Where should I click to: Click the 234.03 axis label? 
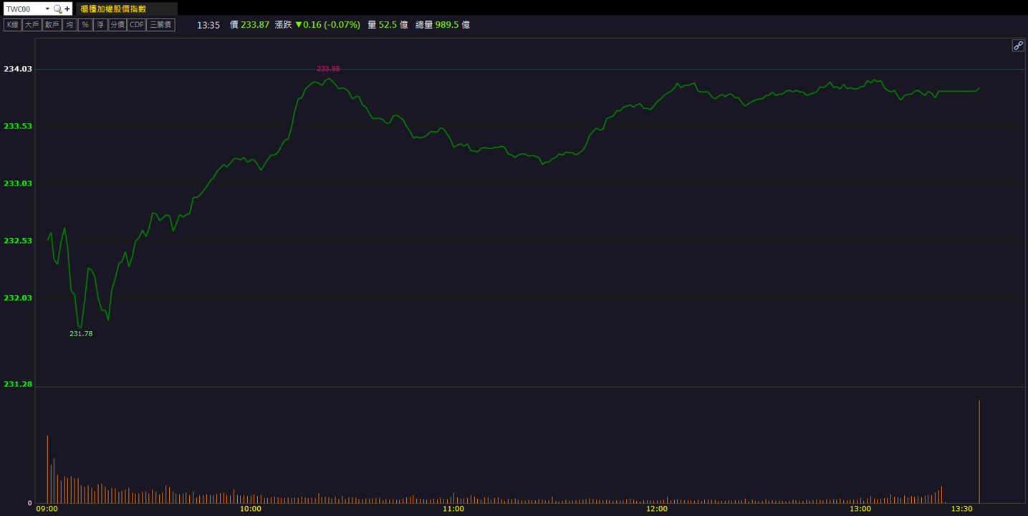coord(18,69)
